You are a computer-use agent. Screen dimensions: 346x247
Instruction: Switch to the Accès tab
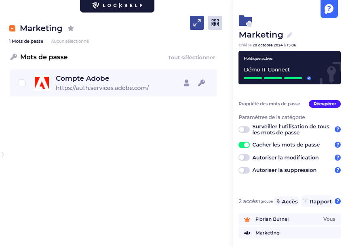click(287, 201)
